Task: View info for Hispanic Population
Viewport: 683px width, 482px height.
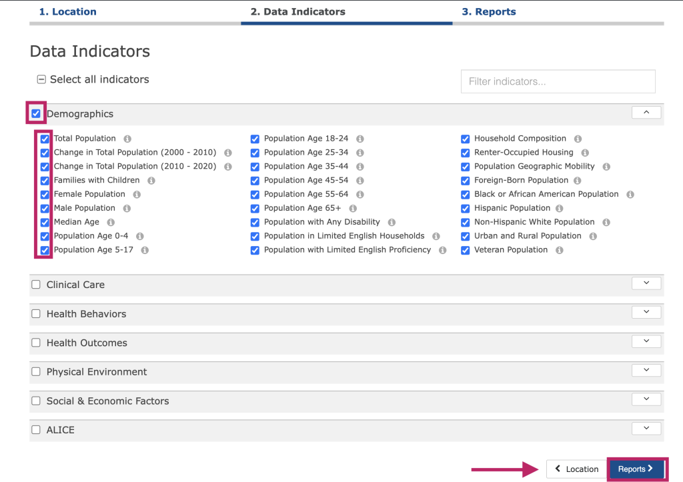Action: click(559, 208)
